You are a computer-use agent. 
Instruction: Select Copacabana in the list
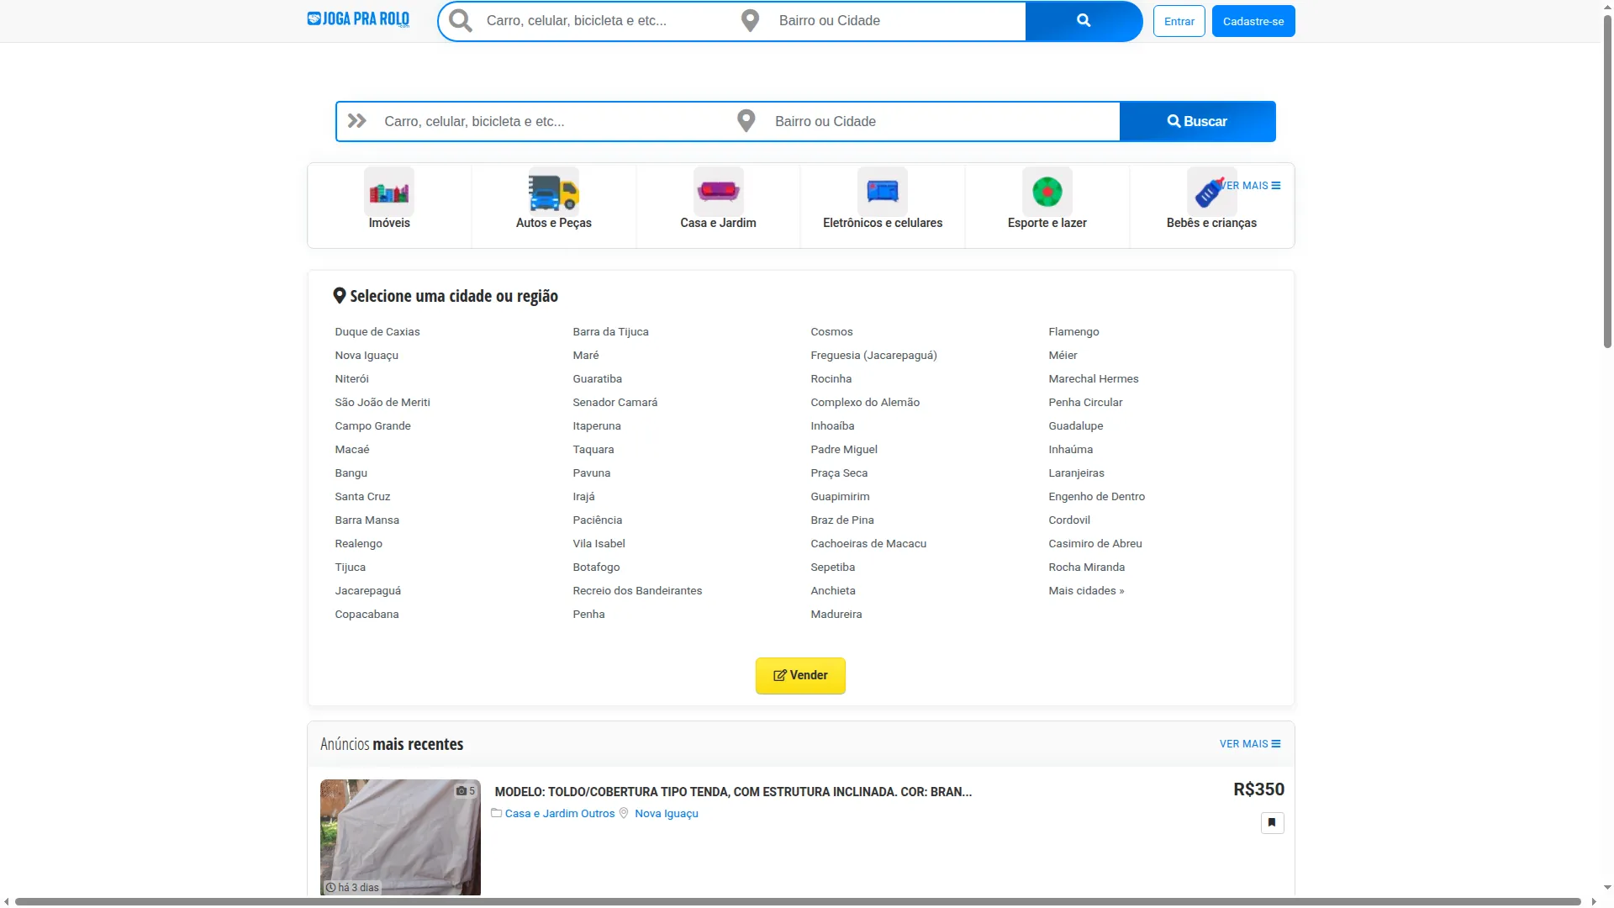click(367, 614)
